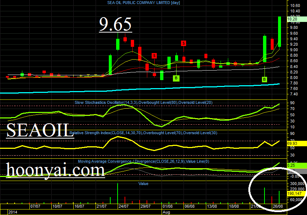307x215 pixels.
Task: Click the 26/08 date label
Action: pyautogui.click(x=278, y=206)
